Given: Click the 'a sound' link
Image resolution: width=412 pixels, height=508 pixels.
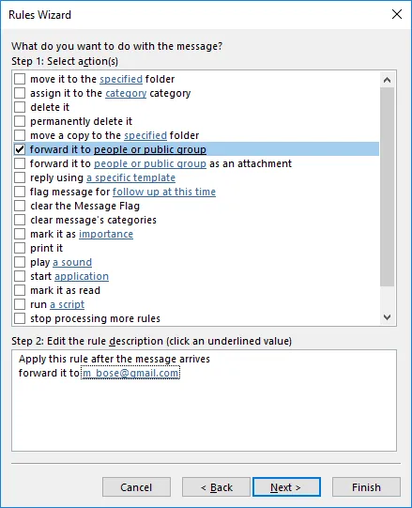Looking at the screenshot, I should pyautogui.click(x=72, y=262).
